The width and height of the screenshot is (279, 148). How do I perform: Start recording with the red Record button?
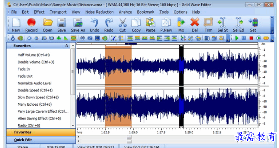[31, 25]
